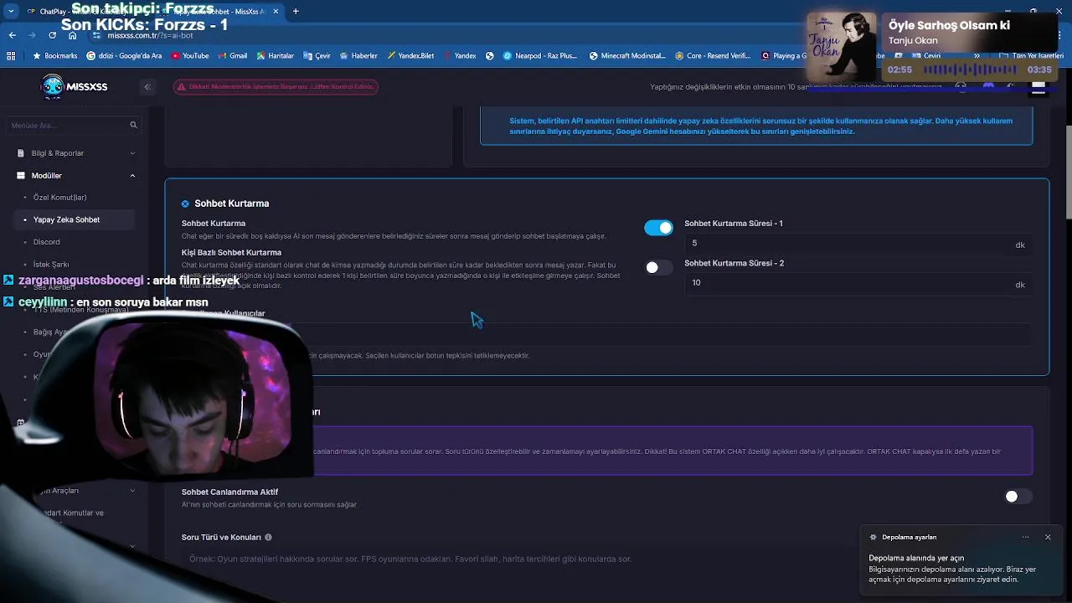
Task: Open the new tab plus button
Action: (x=296, y=12)
